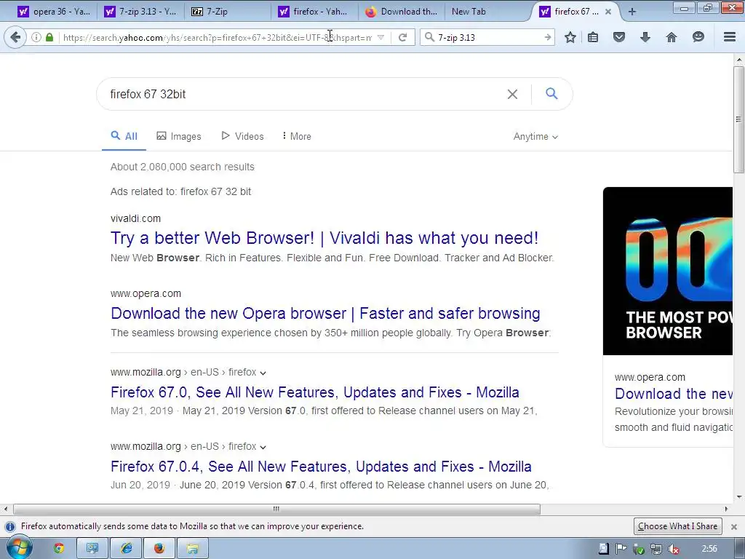Click magnifier icon in Firefox search box
The image size is (745, 559).
point(429,37)
